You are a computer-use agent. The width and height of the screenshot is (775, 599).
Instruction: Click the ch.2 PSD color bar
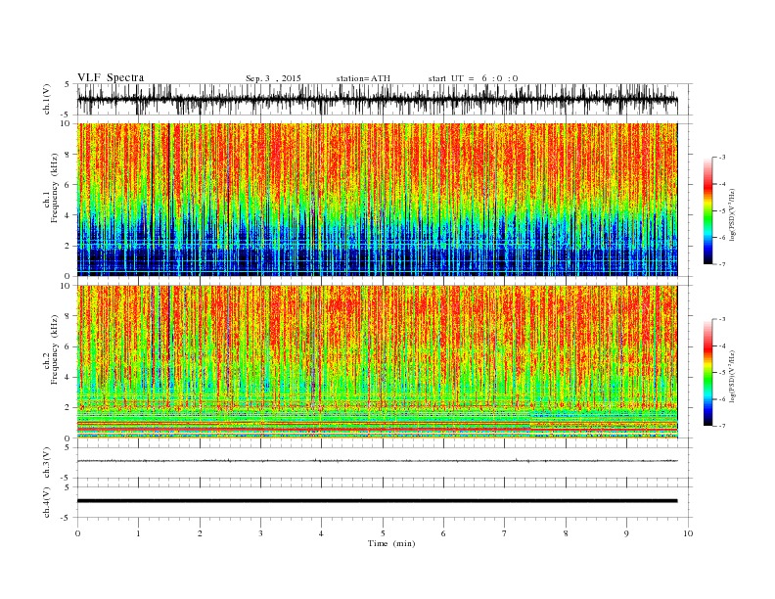(707, 372)
